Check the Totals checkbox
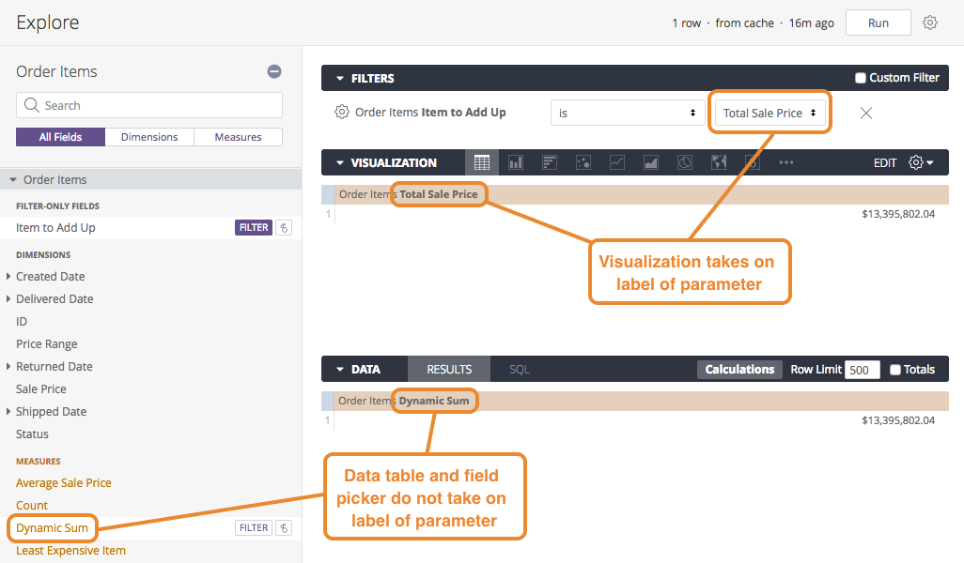964x563 pixels. [x=895, y=370]
